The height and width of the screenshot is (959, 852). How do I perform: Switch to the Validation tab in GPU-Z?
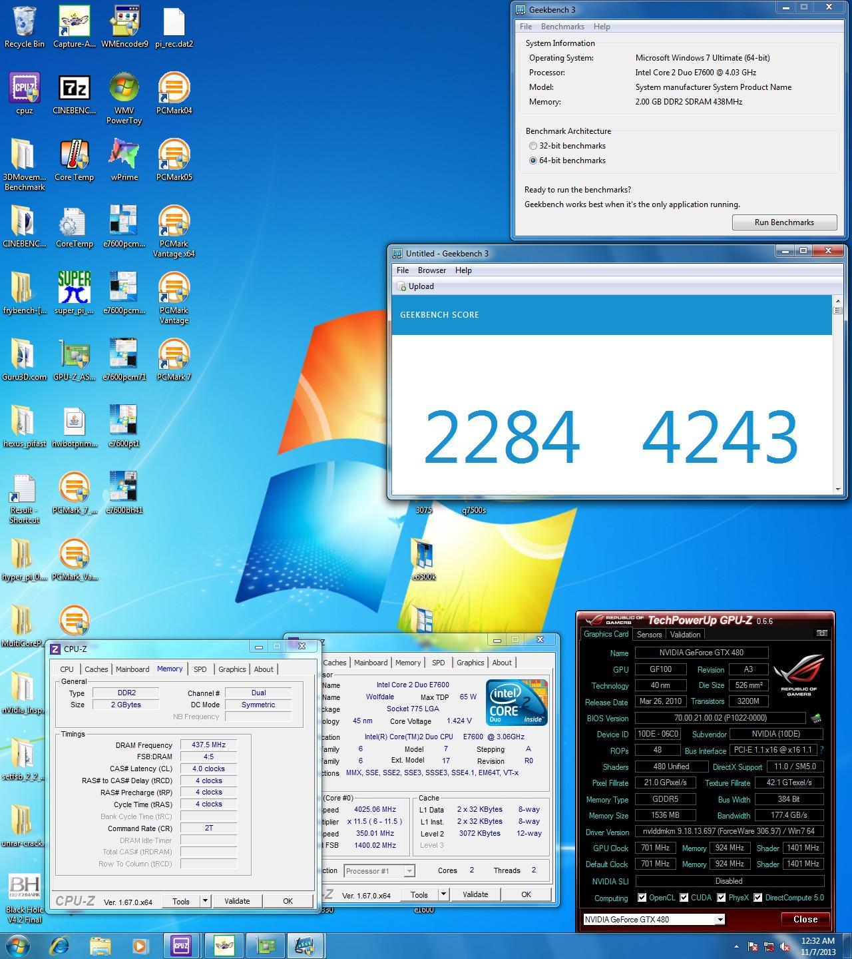click(x=685, y=635)
